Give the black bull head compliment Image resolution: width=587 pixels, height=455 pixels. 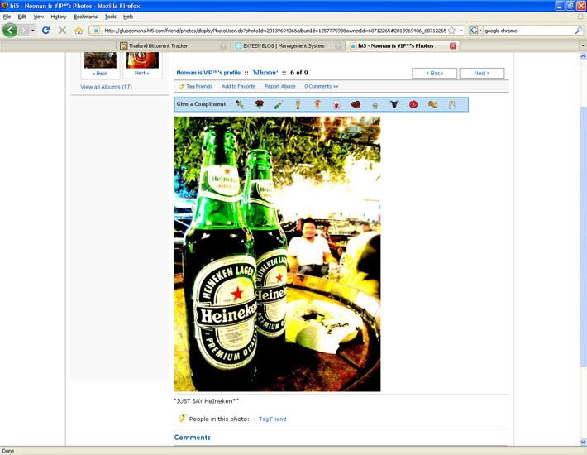394,104
